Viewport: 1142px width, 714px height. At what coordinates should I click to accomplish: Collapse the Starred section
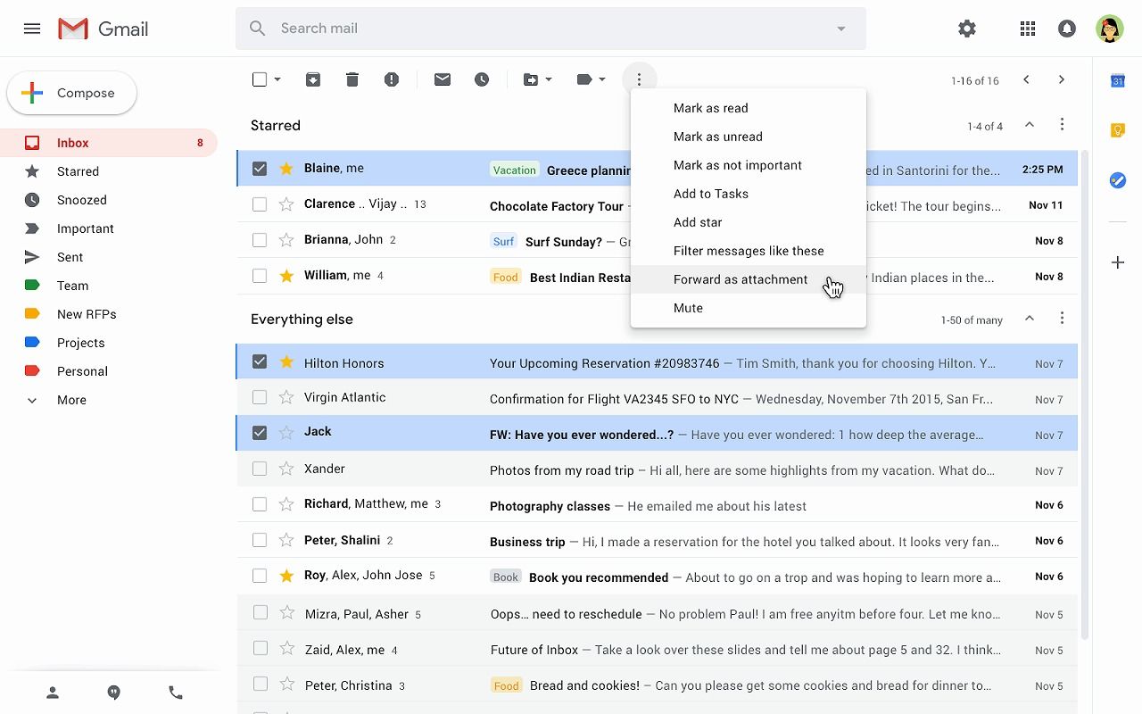coord(1030,125)
